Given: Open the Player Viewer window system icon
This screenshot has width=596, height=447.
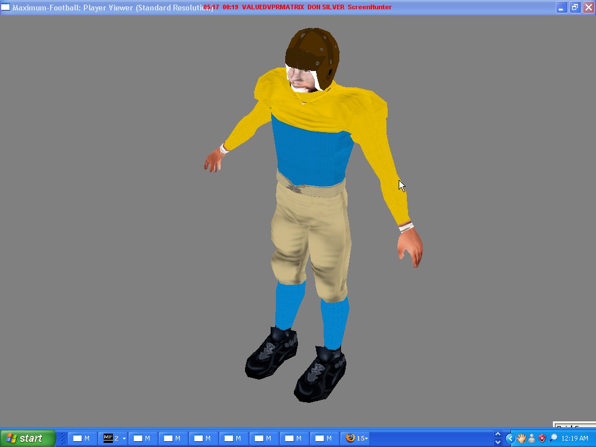Looking at the screenshot, I should point(5,7).
